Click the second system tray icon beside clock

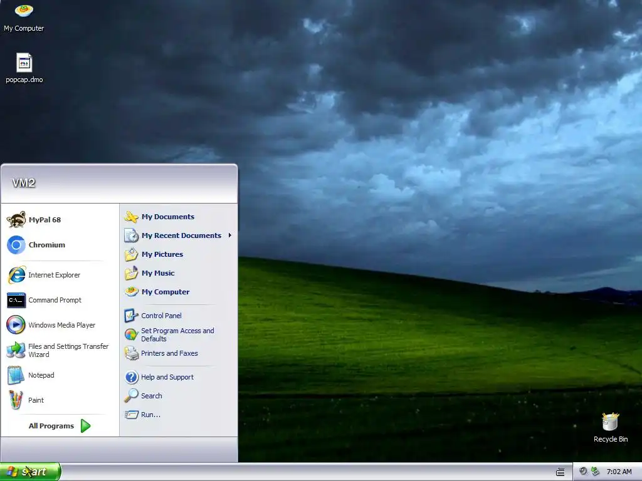tap(596, 471)
